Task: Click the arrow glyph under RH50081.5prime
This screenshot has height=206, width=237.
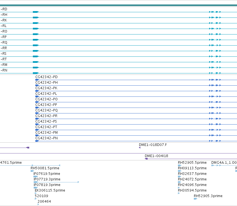Action: pyautogui.click(x=32, y=171)
